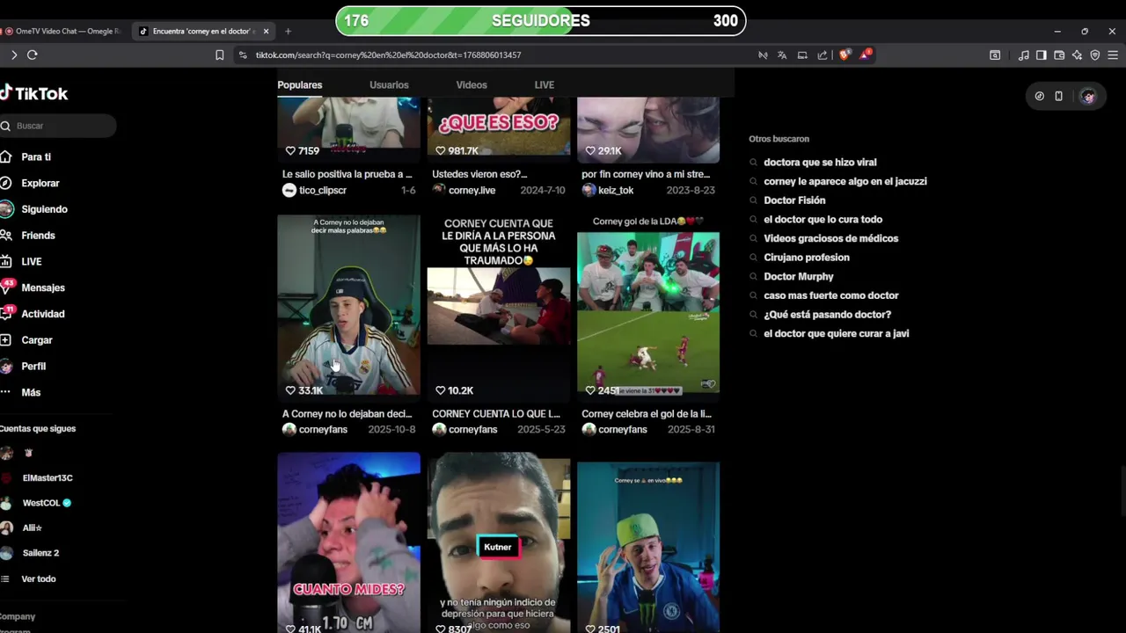
Task: Switch to the Videos tab
Action: (x=472, y=85)
